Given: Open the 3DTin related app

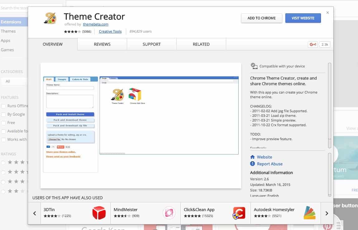Looking at the screenshot, I should click(76, 213).
